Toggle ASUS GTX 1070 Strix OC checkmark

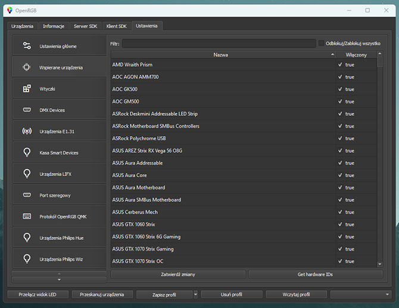point(340,261)
